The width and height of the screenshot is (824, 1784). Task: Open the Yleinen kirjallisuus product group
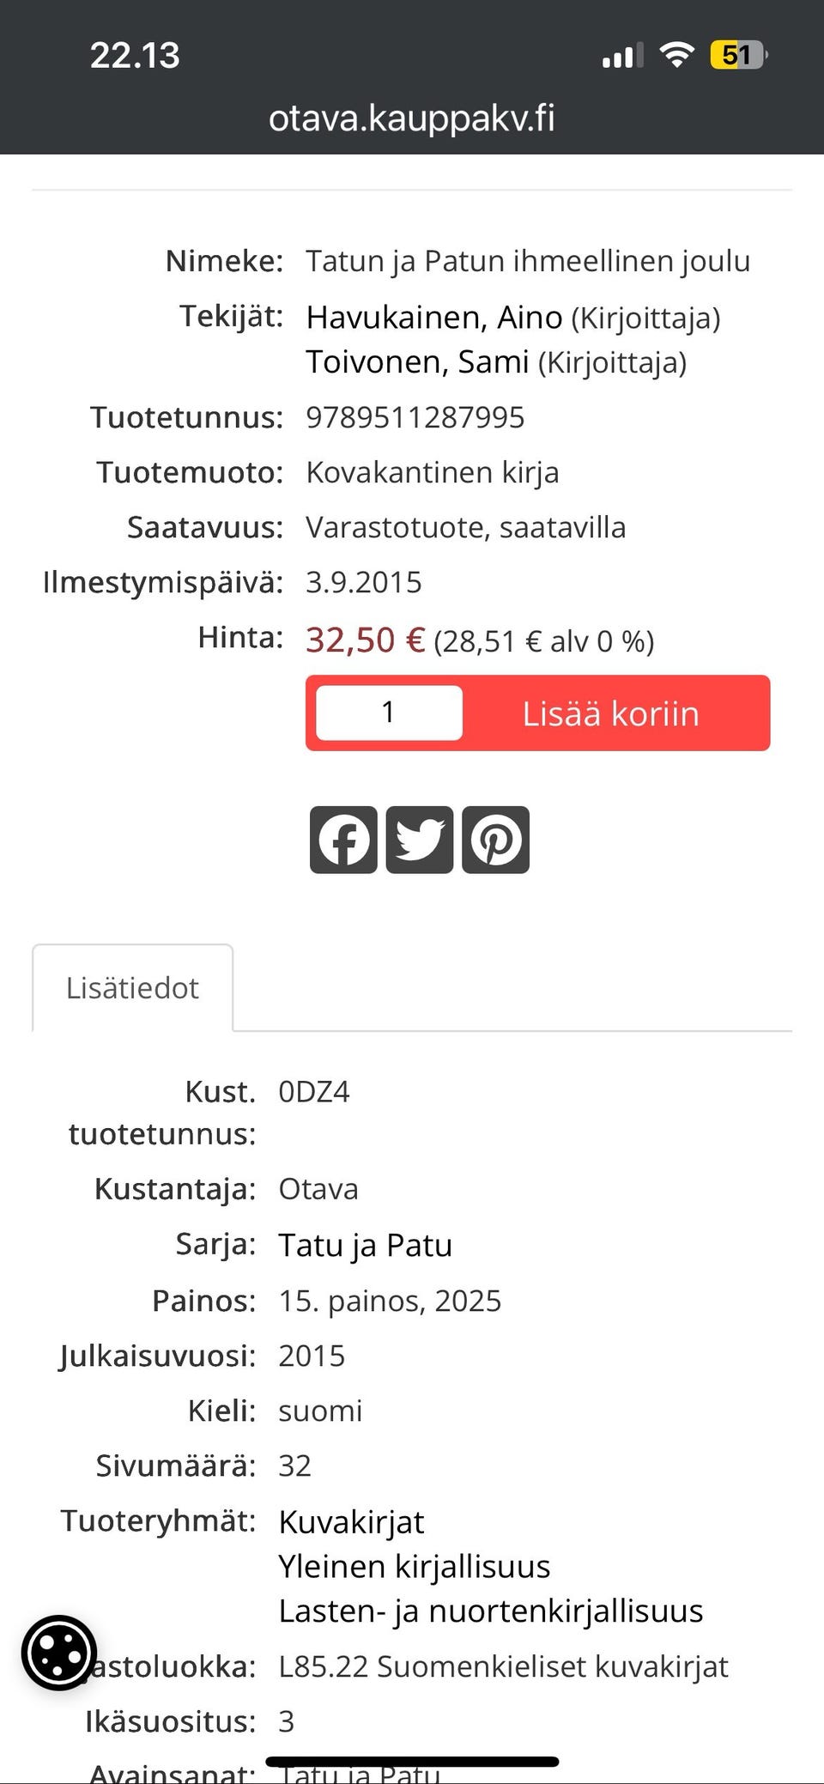[x=414, y=1566]
